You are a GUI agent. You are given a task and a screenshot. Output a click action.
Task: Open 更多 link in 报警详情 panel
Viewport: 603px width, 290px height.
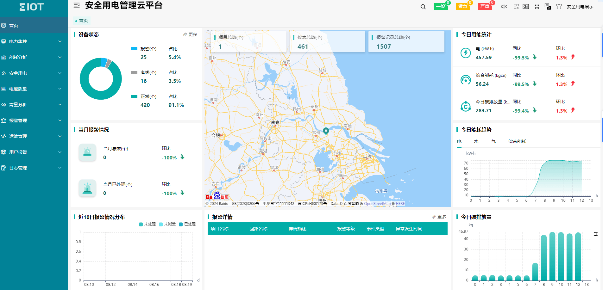click(439, 217)
